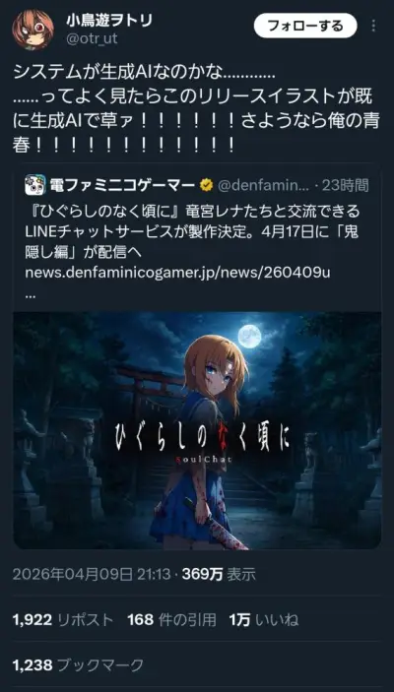Click the フォローする follow button
394x692 pixels.
coord(305,26)
